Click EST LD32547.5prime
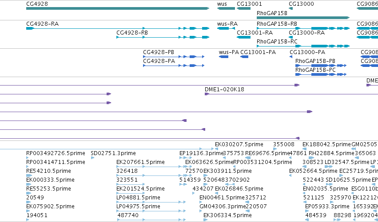Image resolution: width=378 pixels, height=222 pixels. pyautogui.click(x=347, y=162)
